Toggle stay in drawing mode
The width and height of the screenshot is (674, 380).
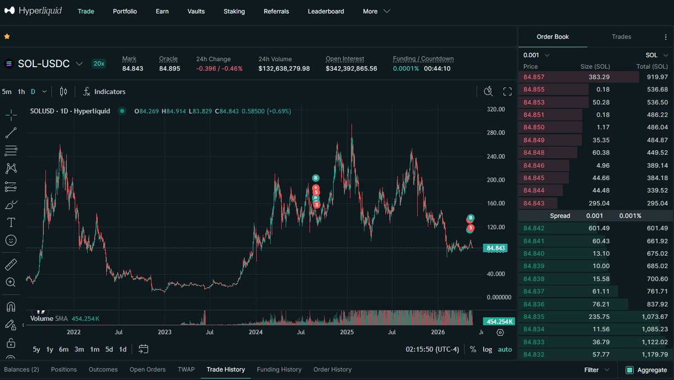click(11, 325)
